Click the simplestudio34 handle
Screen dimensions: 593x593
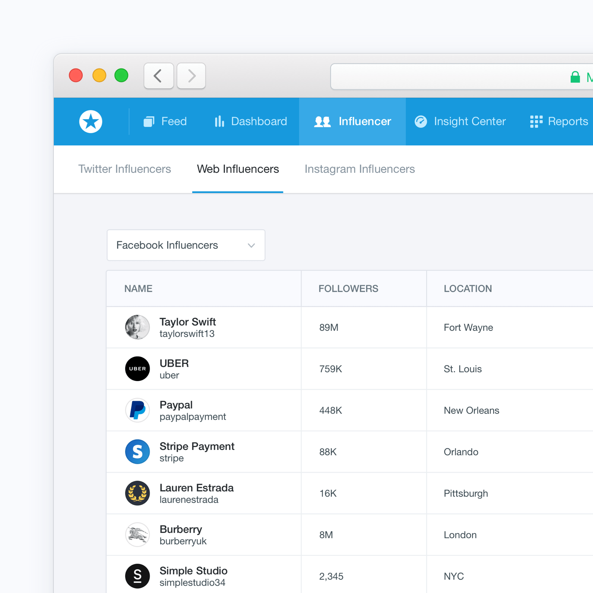(193, 583)
